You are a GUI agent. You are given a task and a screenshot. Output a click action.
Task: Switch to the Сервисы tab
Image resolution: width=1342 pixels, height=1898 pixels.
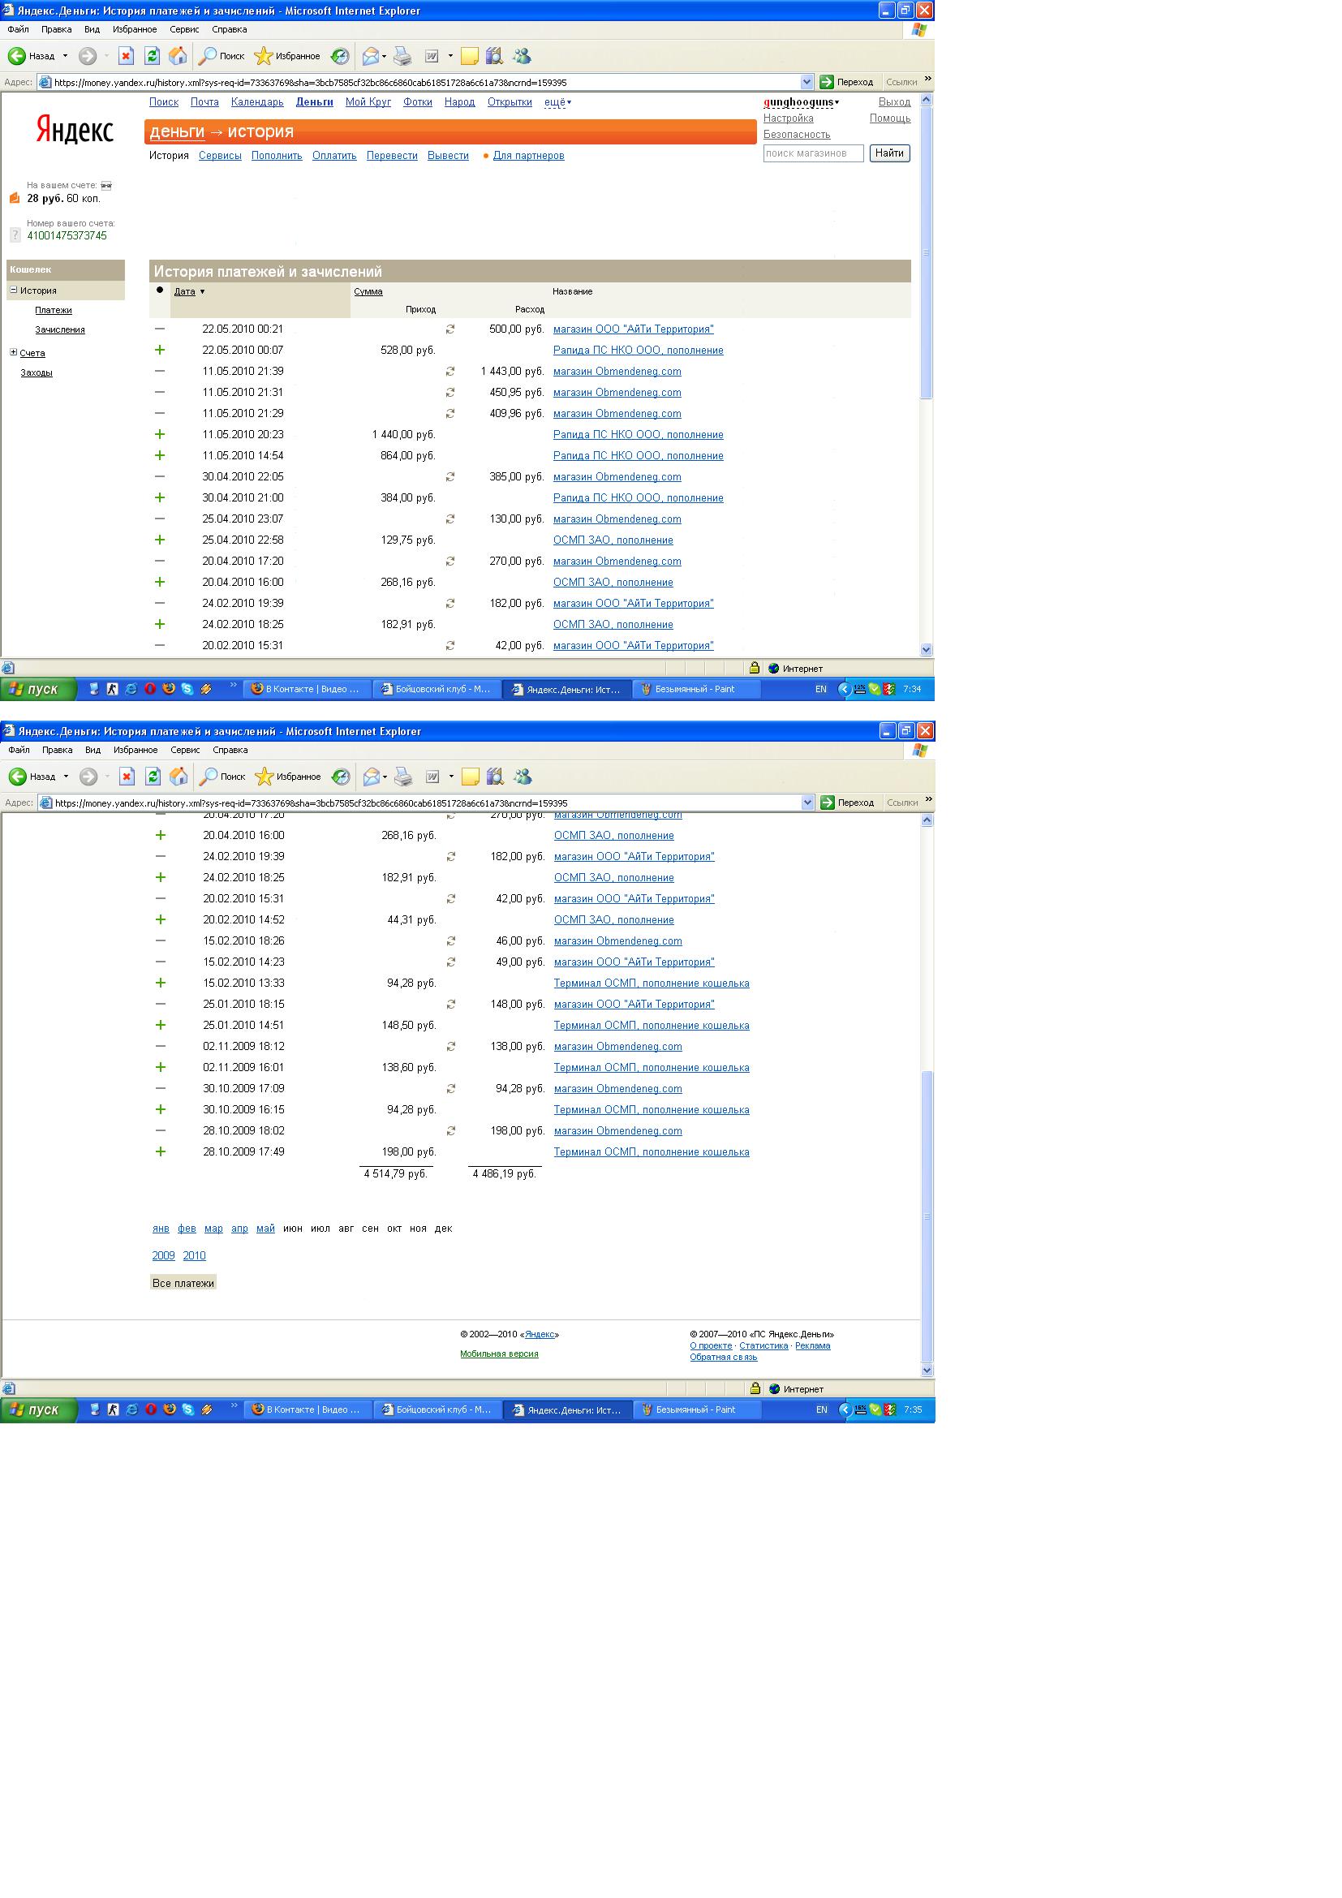point(220,156)
